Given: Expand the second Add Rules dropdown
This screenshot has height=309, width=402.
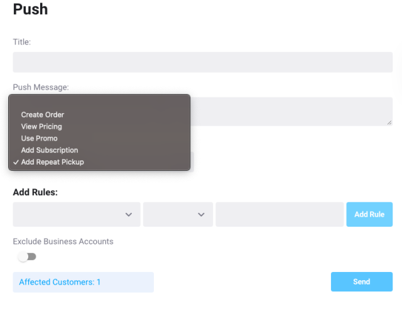Looking at the screenshot, I should [x=178, y=214].
